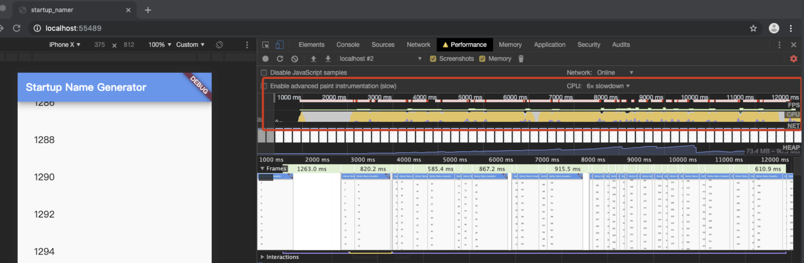Bookmark this page with the star icon
Image resolution: width=804 pixels, height=263 pixels.
pos(753,28)
